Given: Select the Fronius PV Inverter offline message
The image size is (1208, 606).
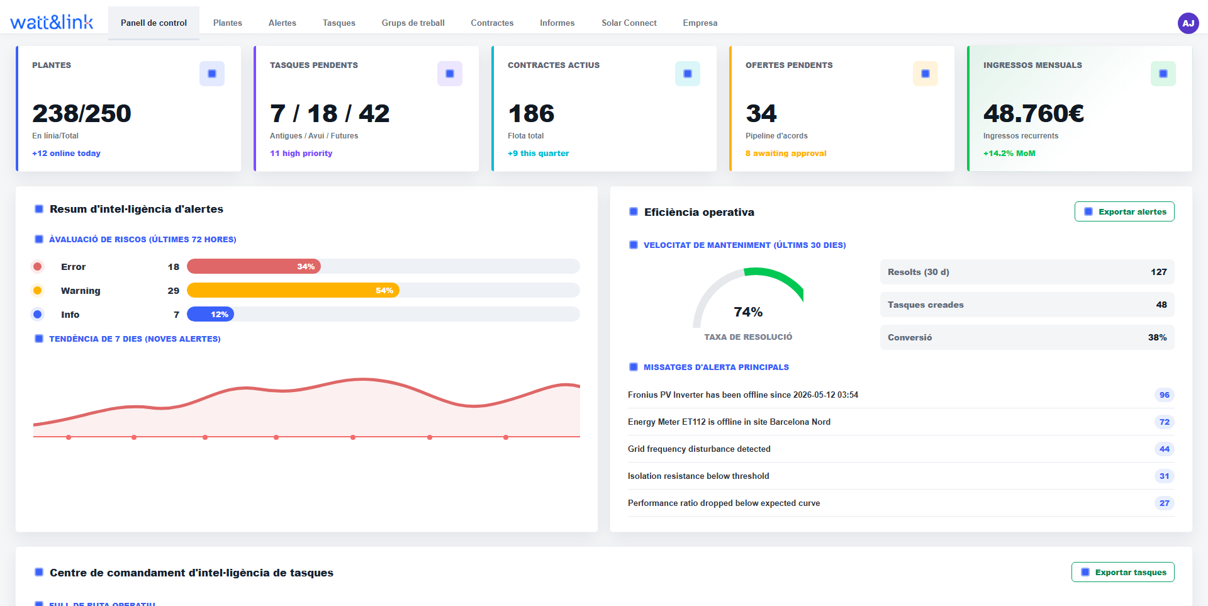Looking at the screenshot, I should point(743,395).
